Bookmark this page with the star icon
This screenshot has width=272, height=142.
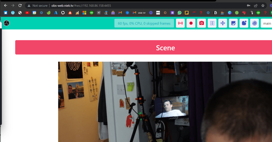point(263,6)
